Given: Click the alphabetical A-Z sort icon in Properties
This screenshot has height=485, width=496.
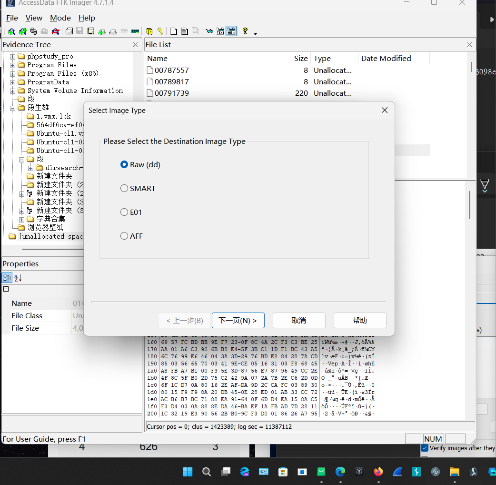Looking at the screenshot, I should (18, 278).
